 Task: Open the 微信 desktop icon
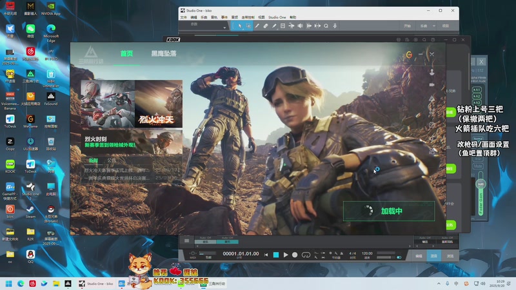[x=30, y=31]
